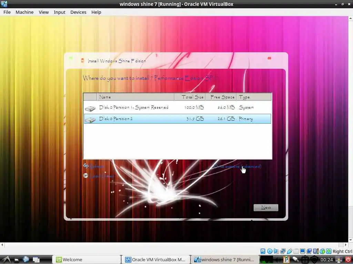Open the View menu
Screen dimensions: 353x264
tap(44, 12)
